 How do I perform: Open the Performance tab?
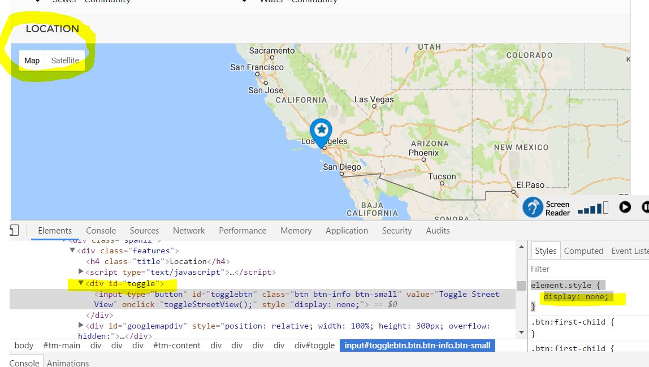click(243, 231)
